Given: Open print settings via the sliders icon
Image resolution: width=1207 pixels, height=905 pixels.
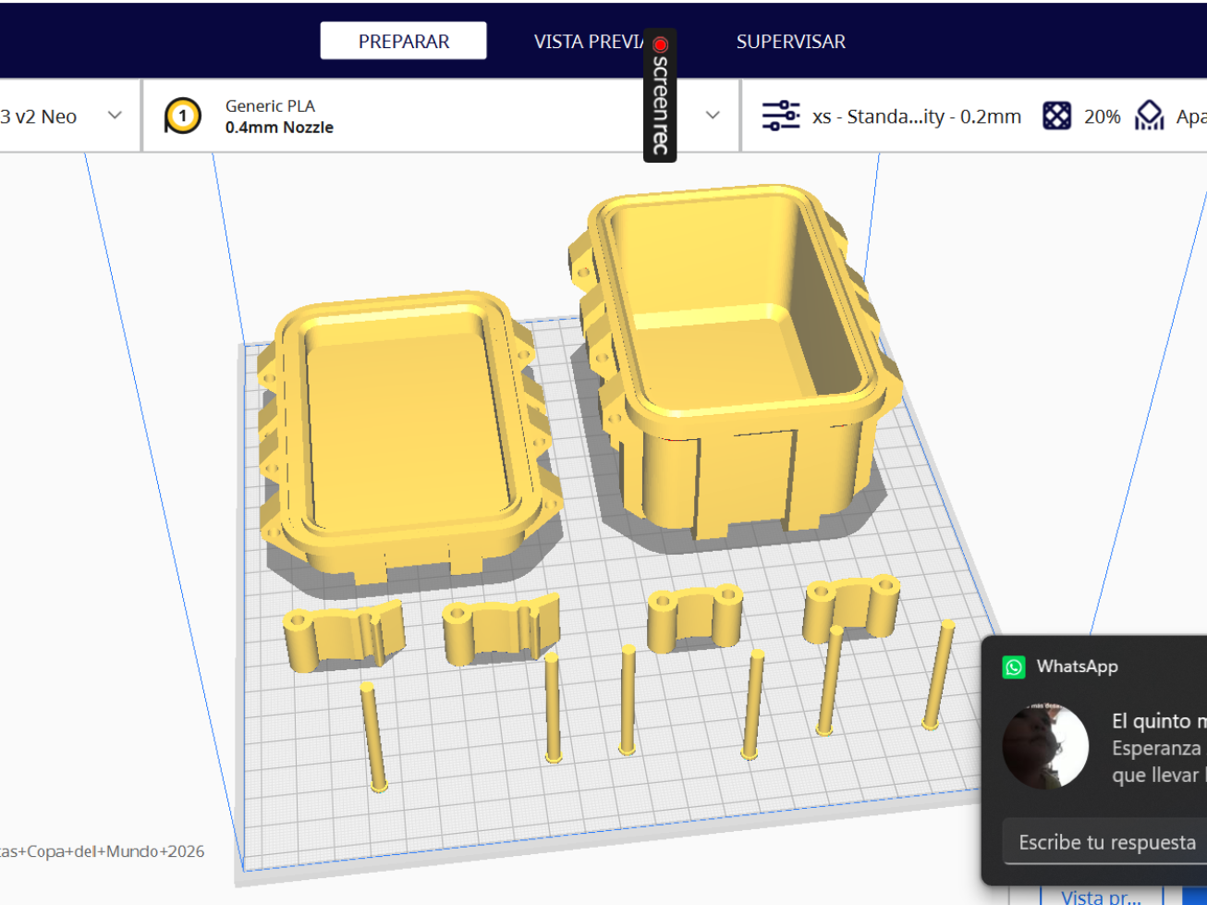Looking at the screenshot, I should click(x=781, y=116).
